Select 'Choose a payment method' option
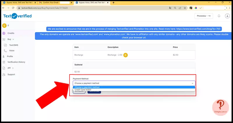This screenshot has height=123, width=233. (x=134, y=87)
